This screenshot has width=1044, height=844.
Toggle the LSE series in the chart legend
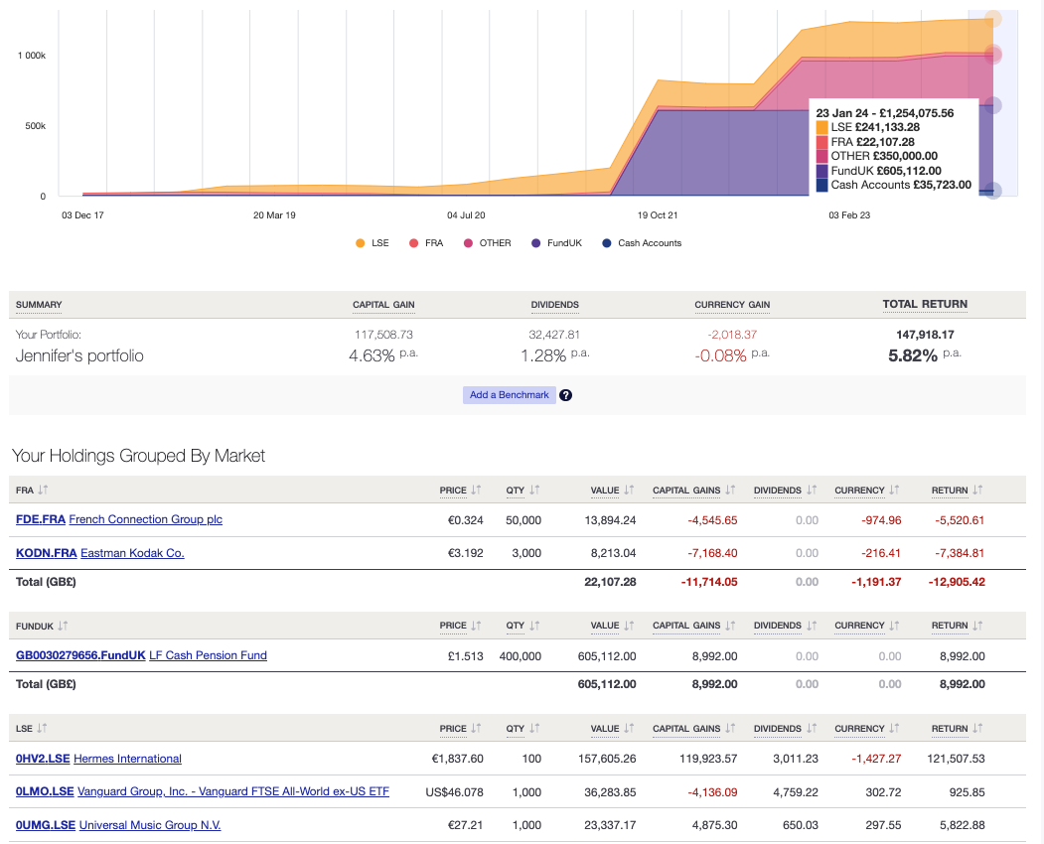pos(373,242)
